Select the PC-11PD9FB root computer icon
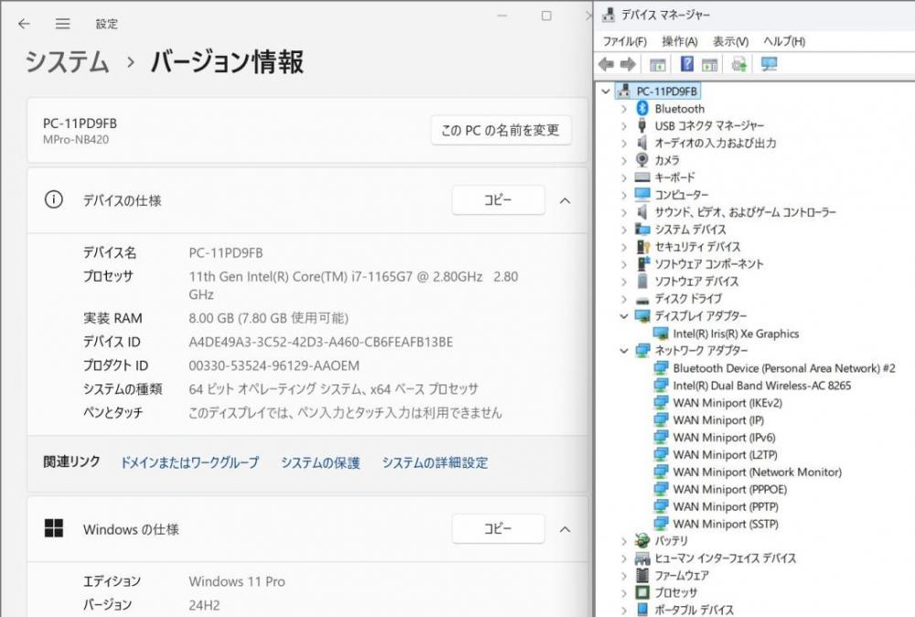Image resolution: width=915 pixels, height=617 pixels. click(624, 91)
